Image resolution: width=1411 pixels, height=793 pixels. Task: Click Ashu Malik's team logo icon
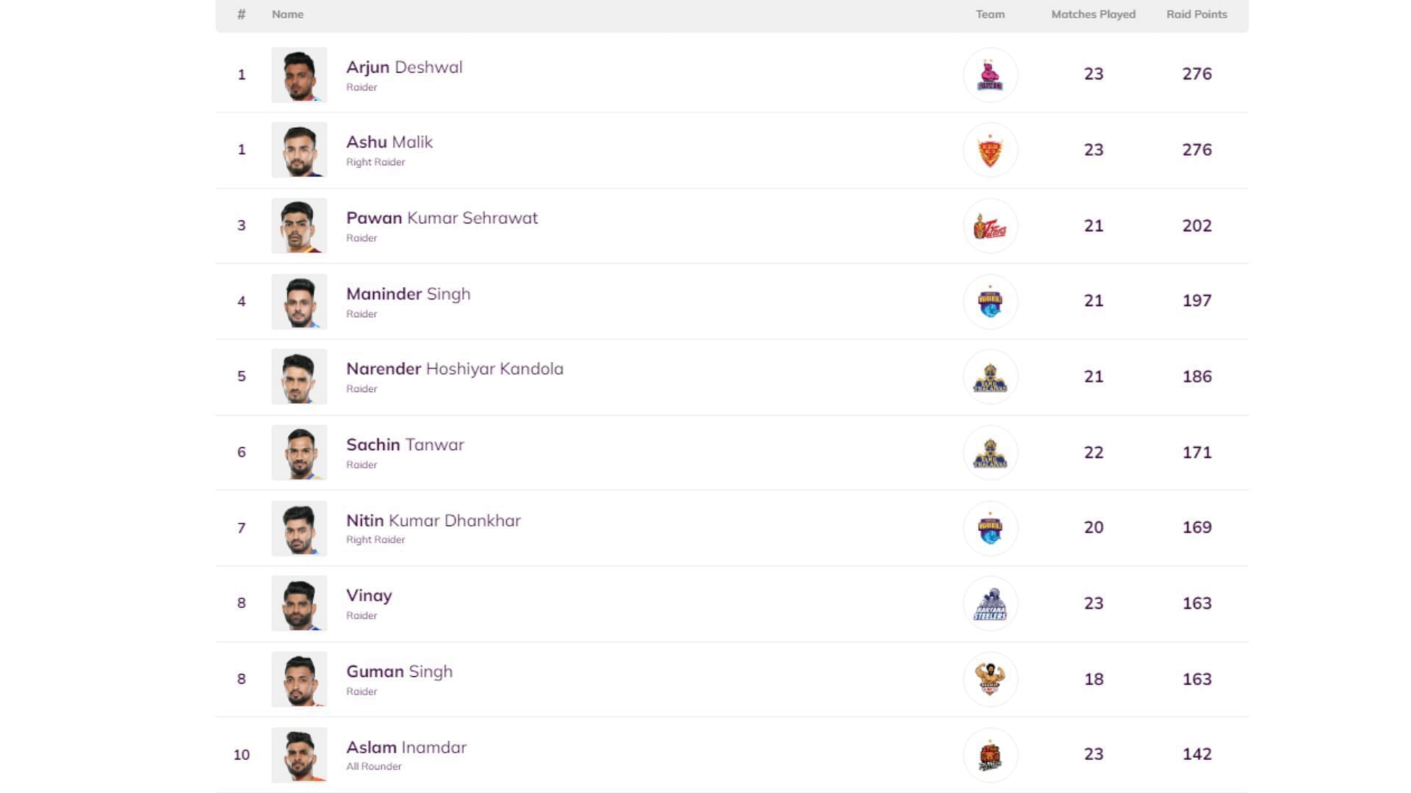(990, 151)
